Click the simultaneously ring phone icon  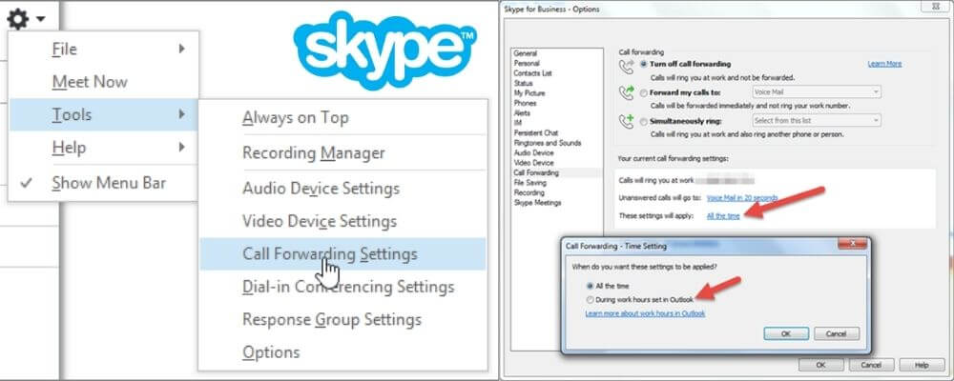click(626, 122)
